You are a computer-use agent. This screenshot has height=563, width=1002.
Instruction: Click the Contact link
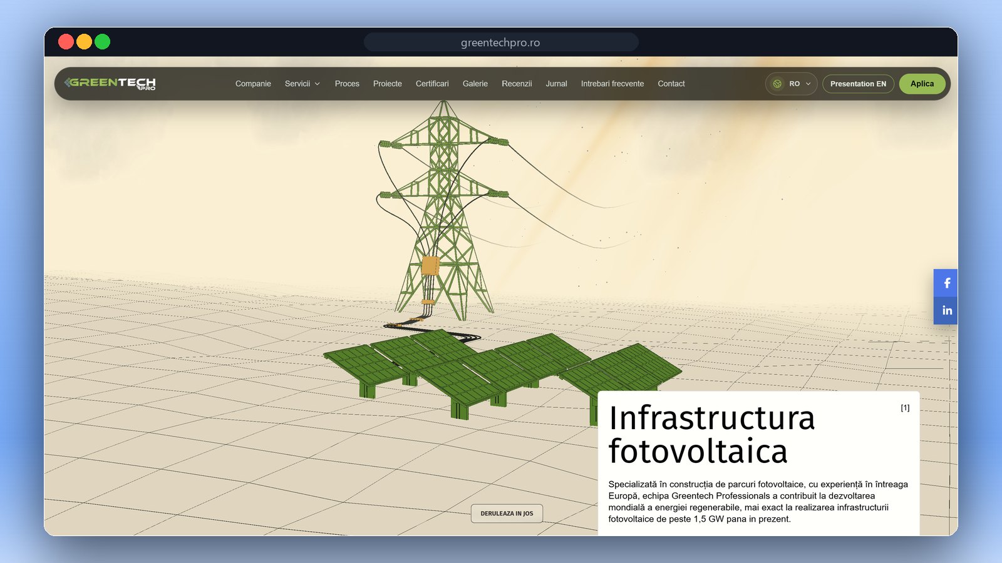click(x=671, y=84)
